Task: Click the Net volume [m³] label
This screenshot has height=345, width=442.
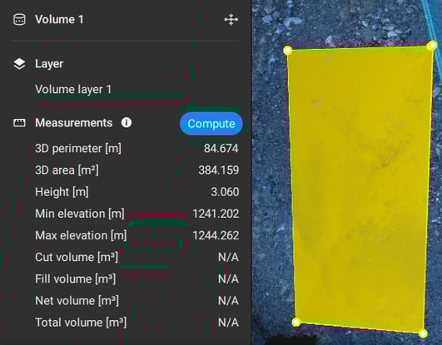Action: pos(77,301)
